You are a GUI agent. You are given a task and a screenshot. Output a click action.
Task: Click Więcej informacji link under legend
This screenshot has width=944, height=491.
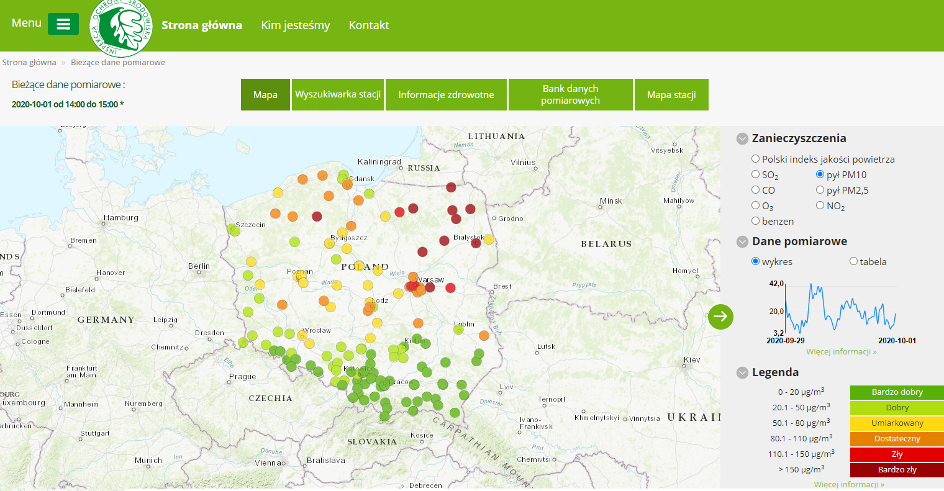pos(849,485)
